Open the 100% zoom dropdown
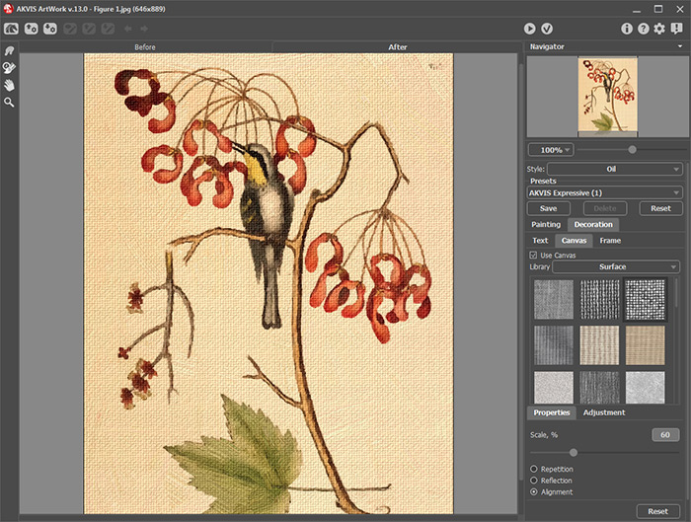Viewport: 691px width, 522px height. [551, 150]
